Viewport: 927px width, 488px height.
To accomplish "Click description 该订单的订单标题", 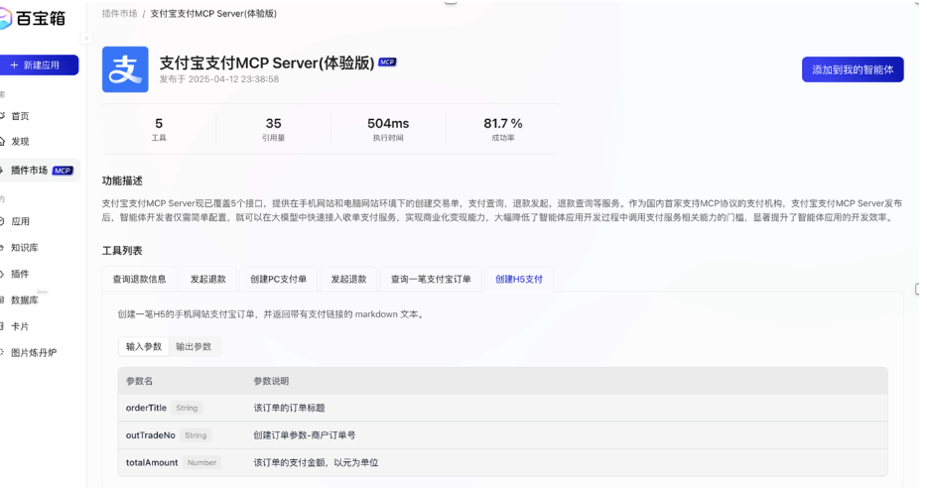I will [289, 408].
